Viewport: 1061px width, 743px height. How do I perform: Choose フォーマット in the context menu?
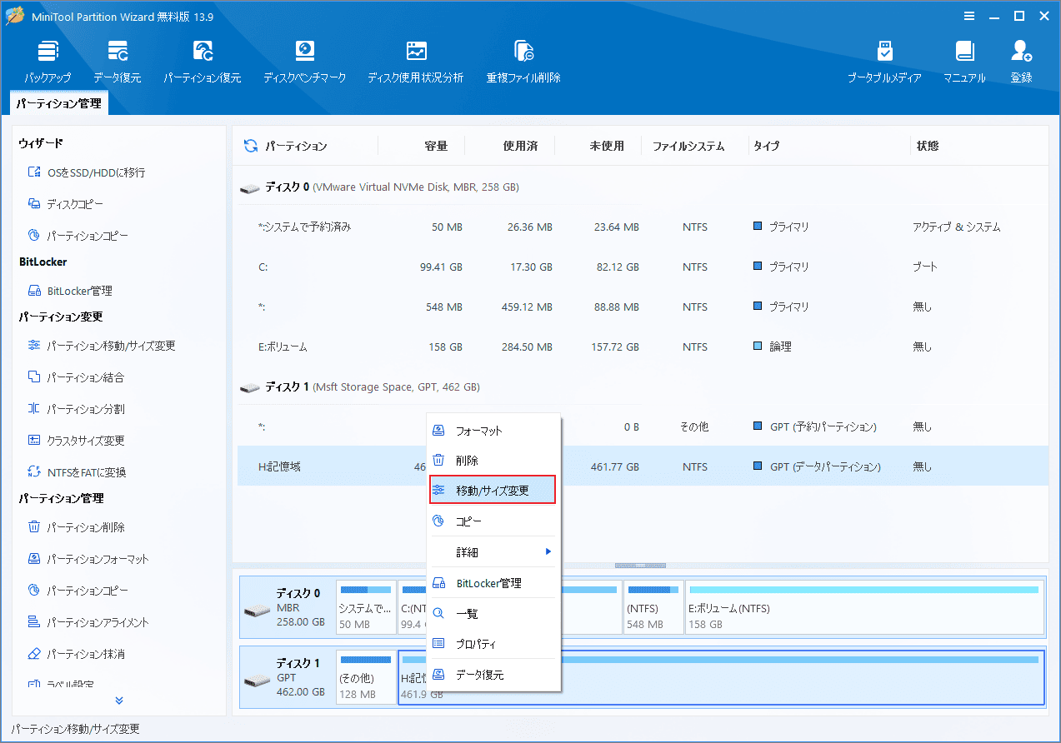[493, 431]
